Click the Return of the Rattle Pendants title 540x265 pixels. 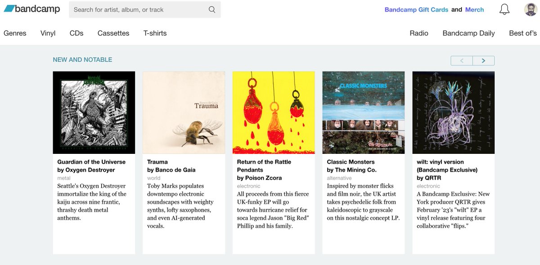coord(264,166)
